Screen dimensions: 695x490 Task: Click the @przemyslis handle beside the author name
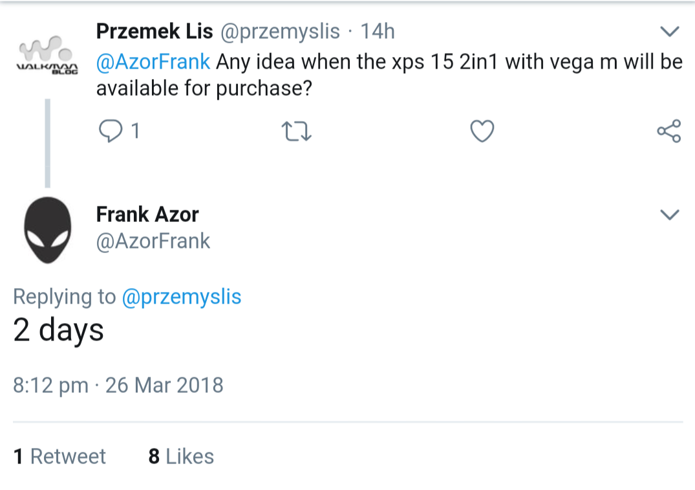coord(281,30)
